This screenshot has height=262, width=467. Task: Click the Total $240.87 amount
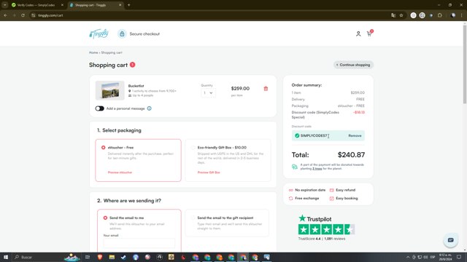click(351, 155)
